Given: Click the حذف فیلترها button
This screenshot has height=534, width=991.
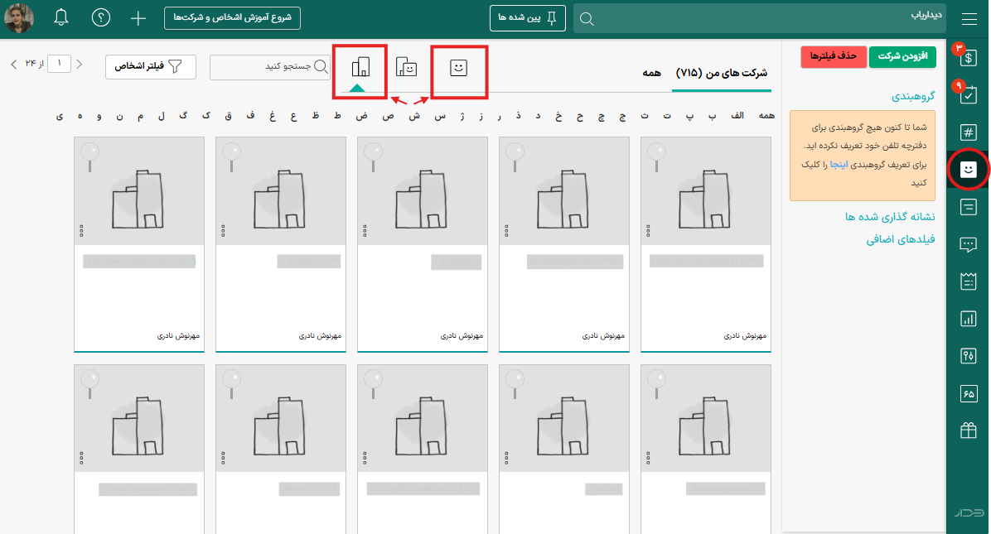Looking at the screenshot, I should (834, 57).
